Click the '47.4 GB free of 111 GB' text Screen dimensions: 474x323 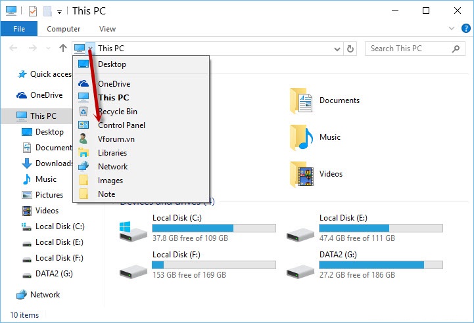pyautogui.click(x=357, y=238)
